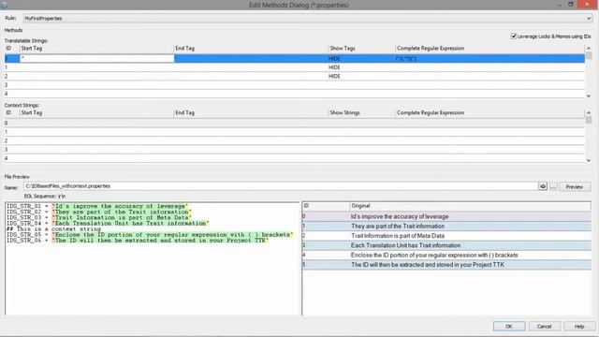Open the browse (...) file button
Viewport: 599px width, 337px height.
[x=553, y=187]
